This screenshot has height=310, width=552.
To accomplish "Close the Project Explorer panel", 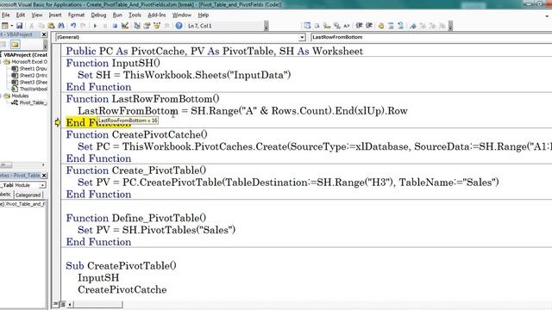I will click(44, 34).
